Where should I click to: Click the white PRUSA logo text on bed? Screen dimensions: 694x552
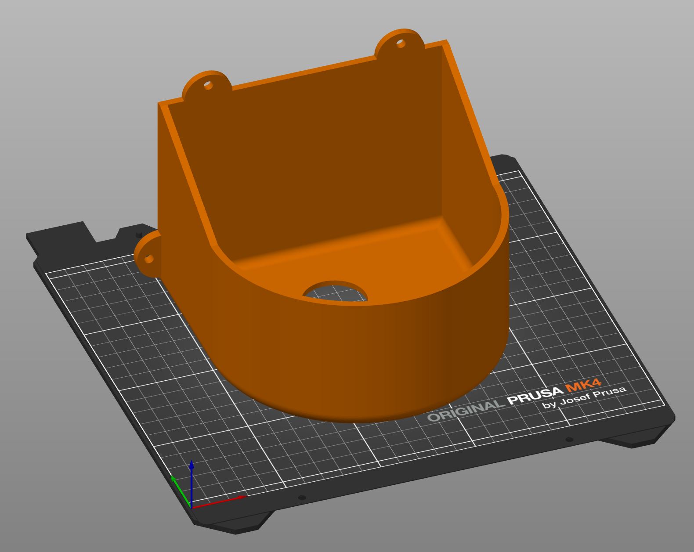535,395
